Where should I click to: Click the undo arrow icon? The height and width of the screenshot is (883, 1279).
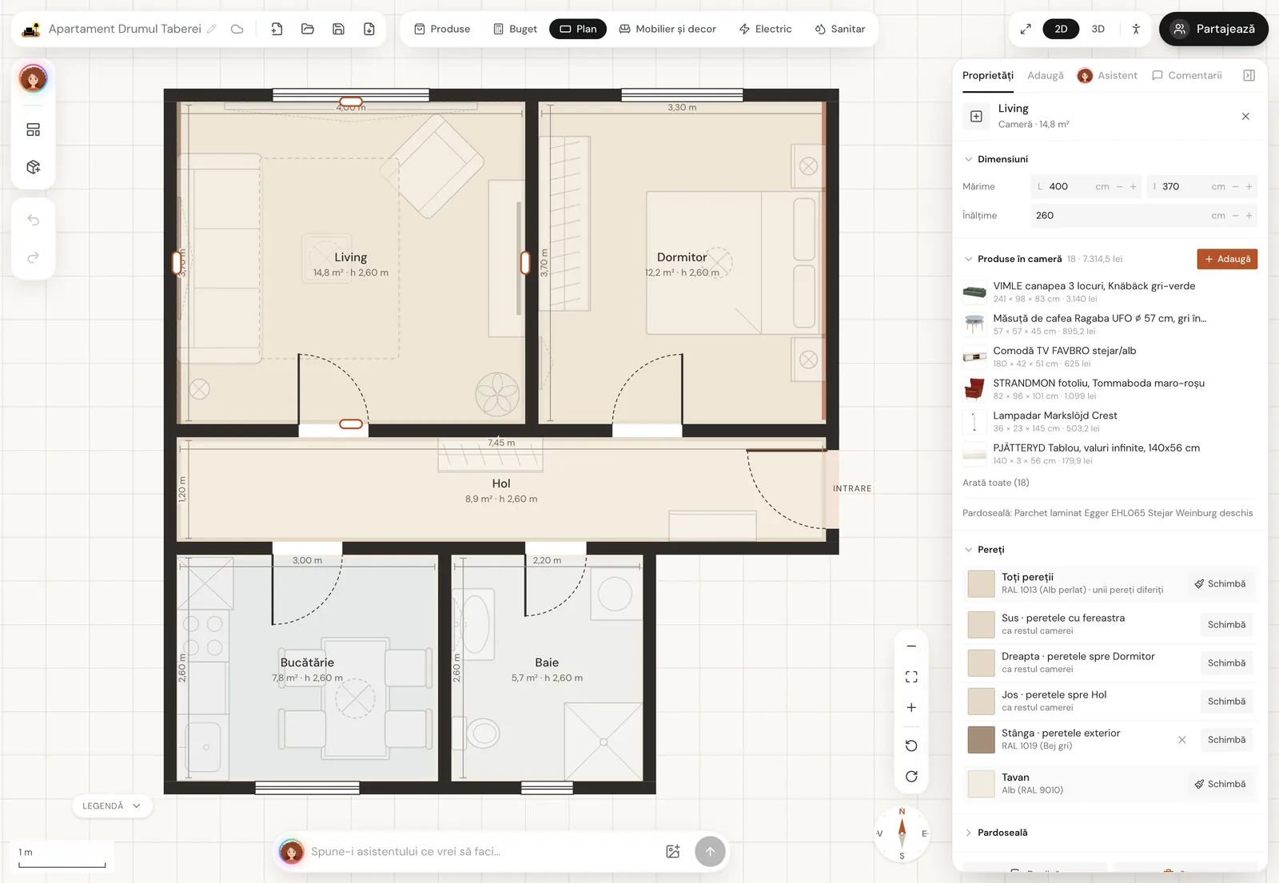click(33, 220)
